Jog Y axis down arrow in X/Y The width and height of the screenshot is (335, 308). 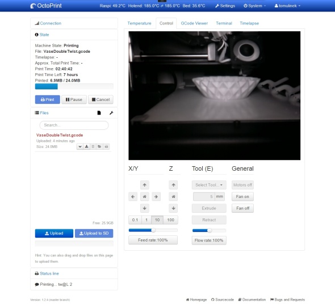[145, 208]
